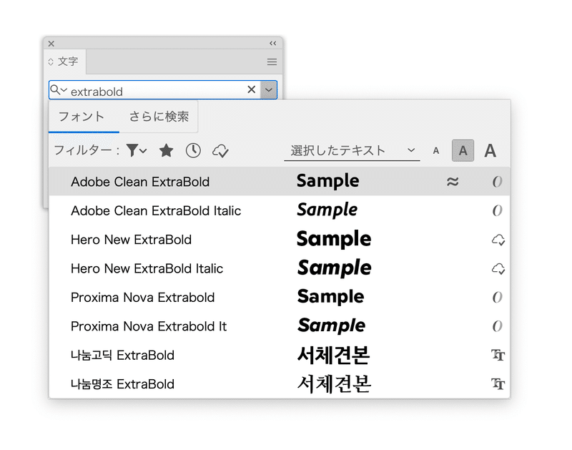This screenshot has height=450, width=572.
Task: Click OpenType icon on Proxima Nova Extrabold It row
Action: (497, 326)
